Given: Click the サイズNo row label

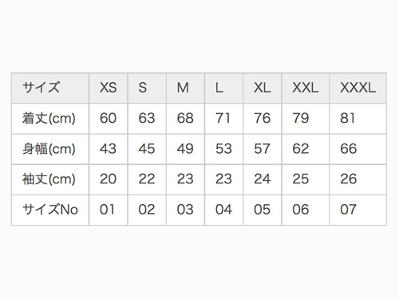Looking at the screenshot, I should [x=50, y=210].
